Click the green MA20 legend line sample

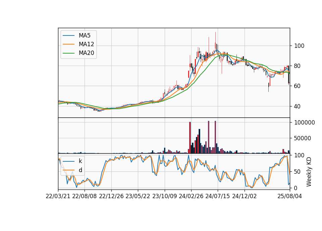pos(68,53)
